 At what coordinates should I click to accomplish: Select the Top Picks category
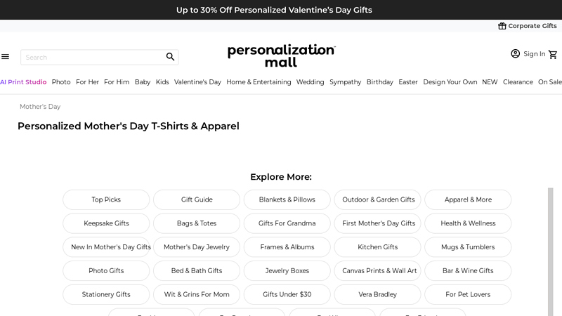[106, 199]
